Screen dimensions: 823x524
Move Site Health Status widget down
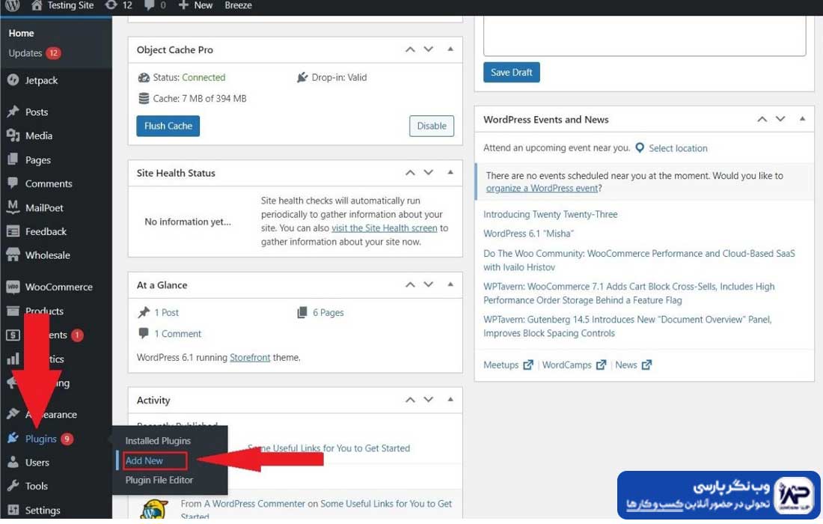[x=428, y=173]
